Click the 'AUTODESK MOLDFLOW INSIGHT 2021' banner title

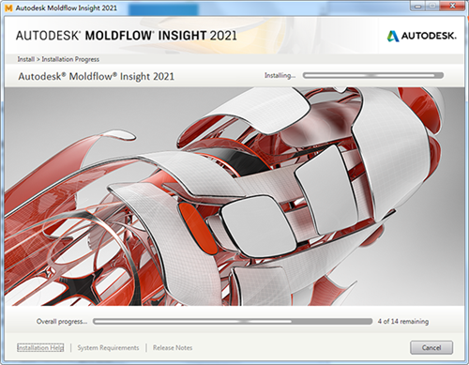pos(127,36)
